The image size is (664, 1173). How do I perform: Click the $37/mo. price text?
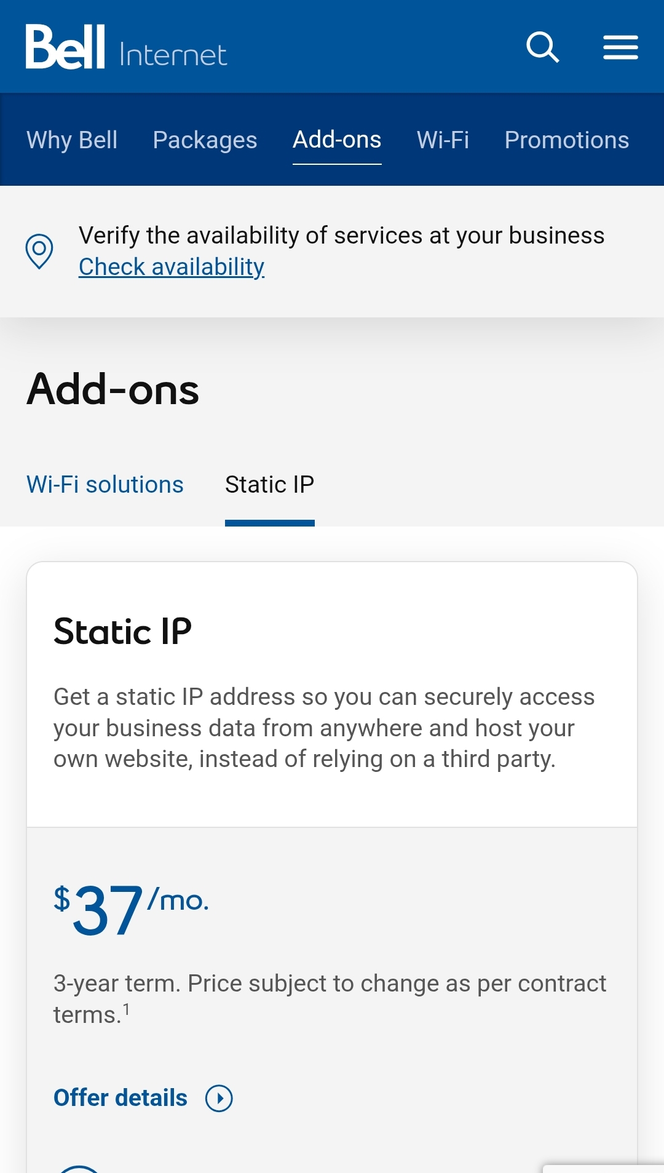[x=132, y=909]
